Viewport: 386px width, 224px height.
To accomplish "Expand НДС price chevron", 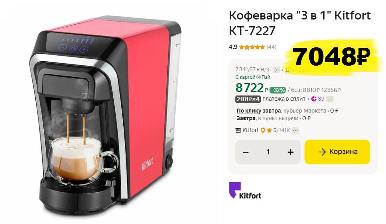I will [276, 70].
